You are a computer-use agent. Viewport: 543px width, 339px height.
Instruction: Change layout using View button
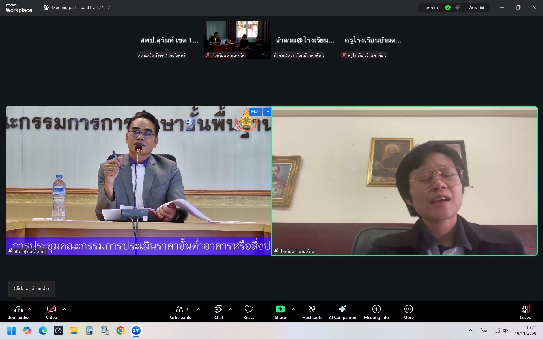click(x=476, y=8)
